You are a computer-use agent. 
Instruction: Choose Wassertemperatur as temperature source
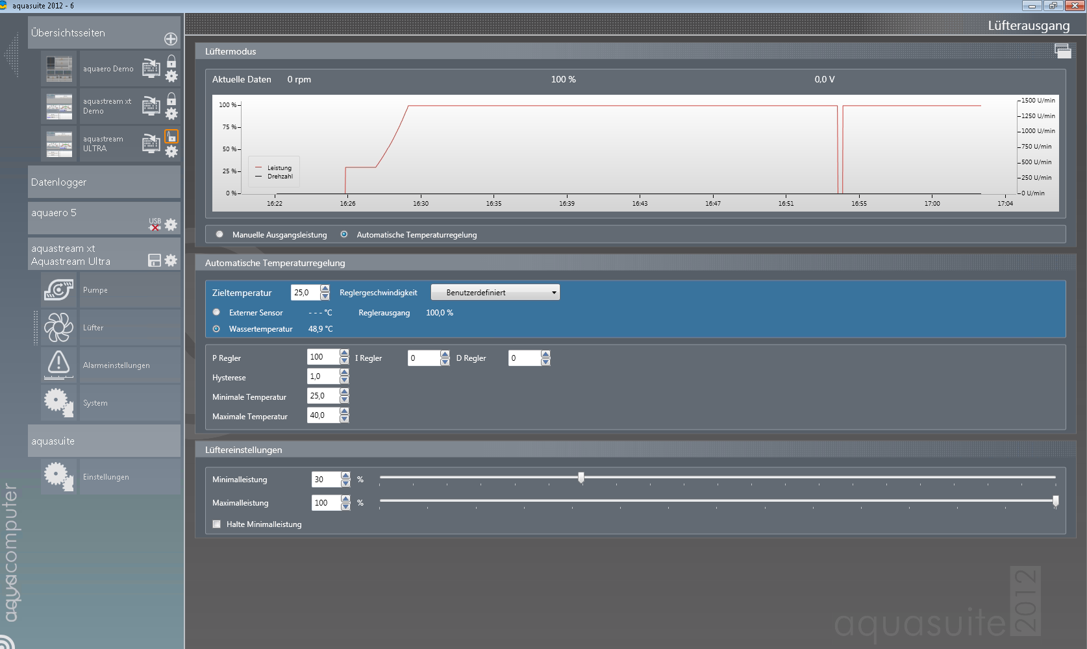point(216,329)
